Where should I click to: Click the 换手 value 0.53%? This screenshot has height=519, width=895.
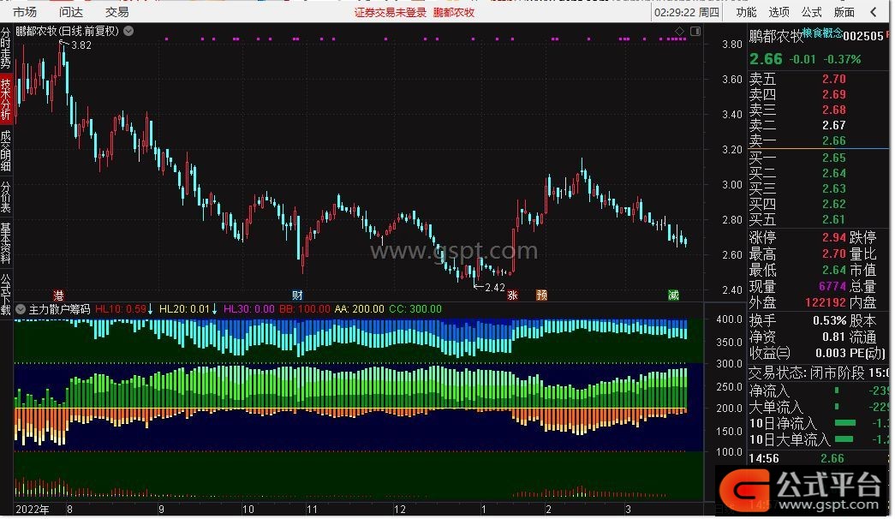(829, 321)
